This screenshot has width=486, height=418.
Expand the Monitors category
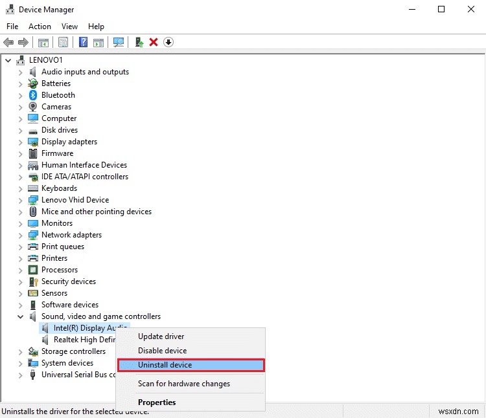(21, 224)
